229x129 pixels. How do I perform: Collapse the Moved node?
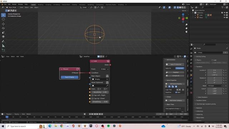pyautogui.click(x=62, y=69)
